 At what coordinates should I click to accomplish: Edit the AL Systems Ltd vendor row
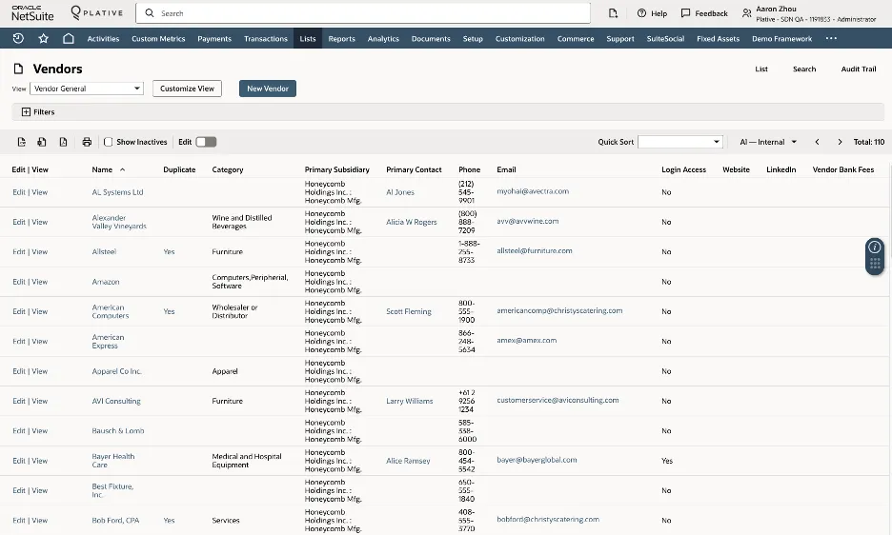[19, 192]
